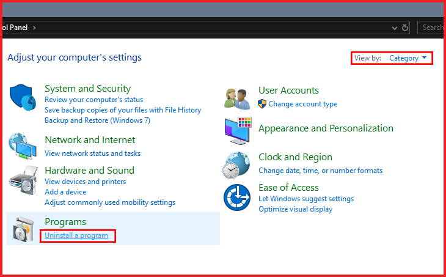The width and height of the screenshot is (446, 277).
Task: Click the Appearance and Personalization monitor icon
Action: (x=238, y=131)
